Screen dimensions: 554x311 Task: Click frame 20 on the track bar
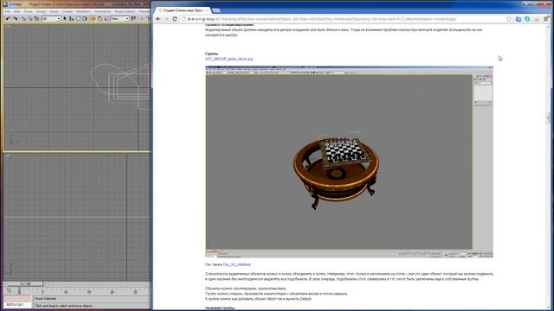(x=112, y=291)
